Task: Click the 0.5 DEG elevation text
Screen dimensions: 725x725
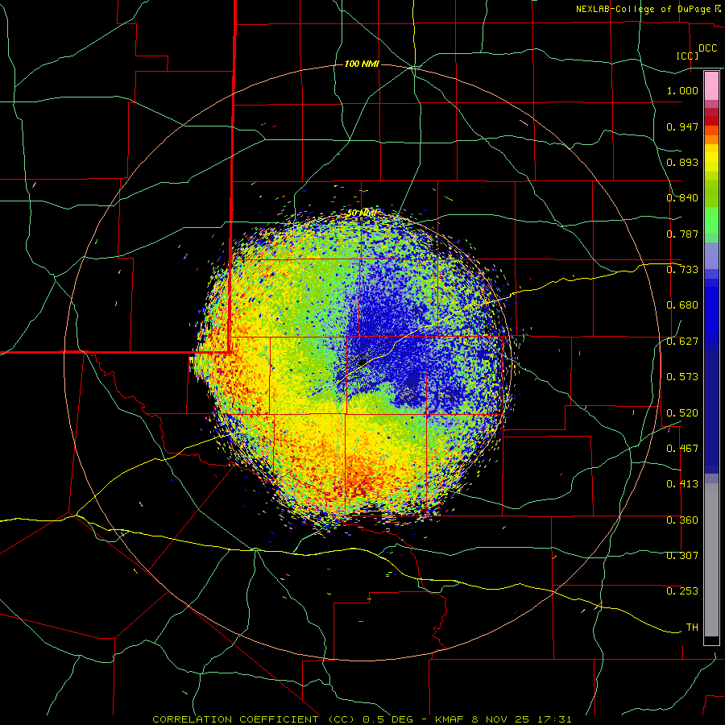Action: (x=389, y=719)
